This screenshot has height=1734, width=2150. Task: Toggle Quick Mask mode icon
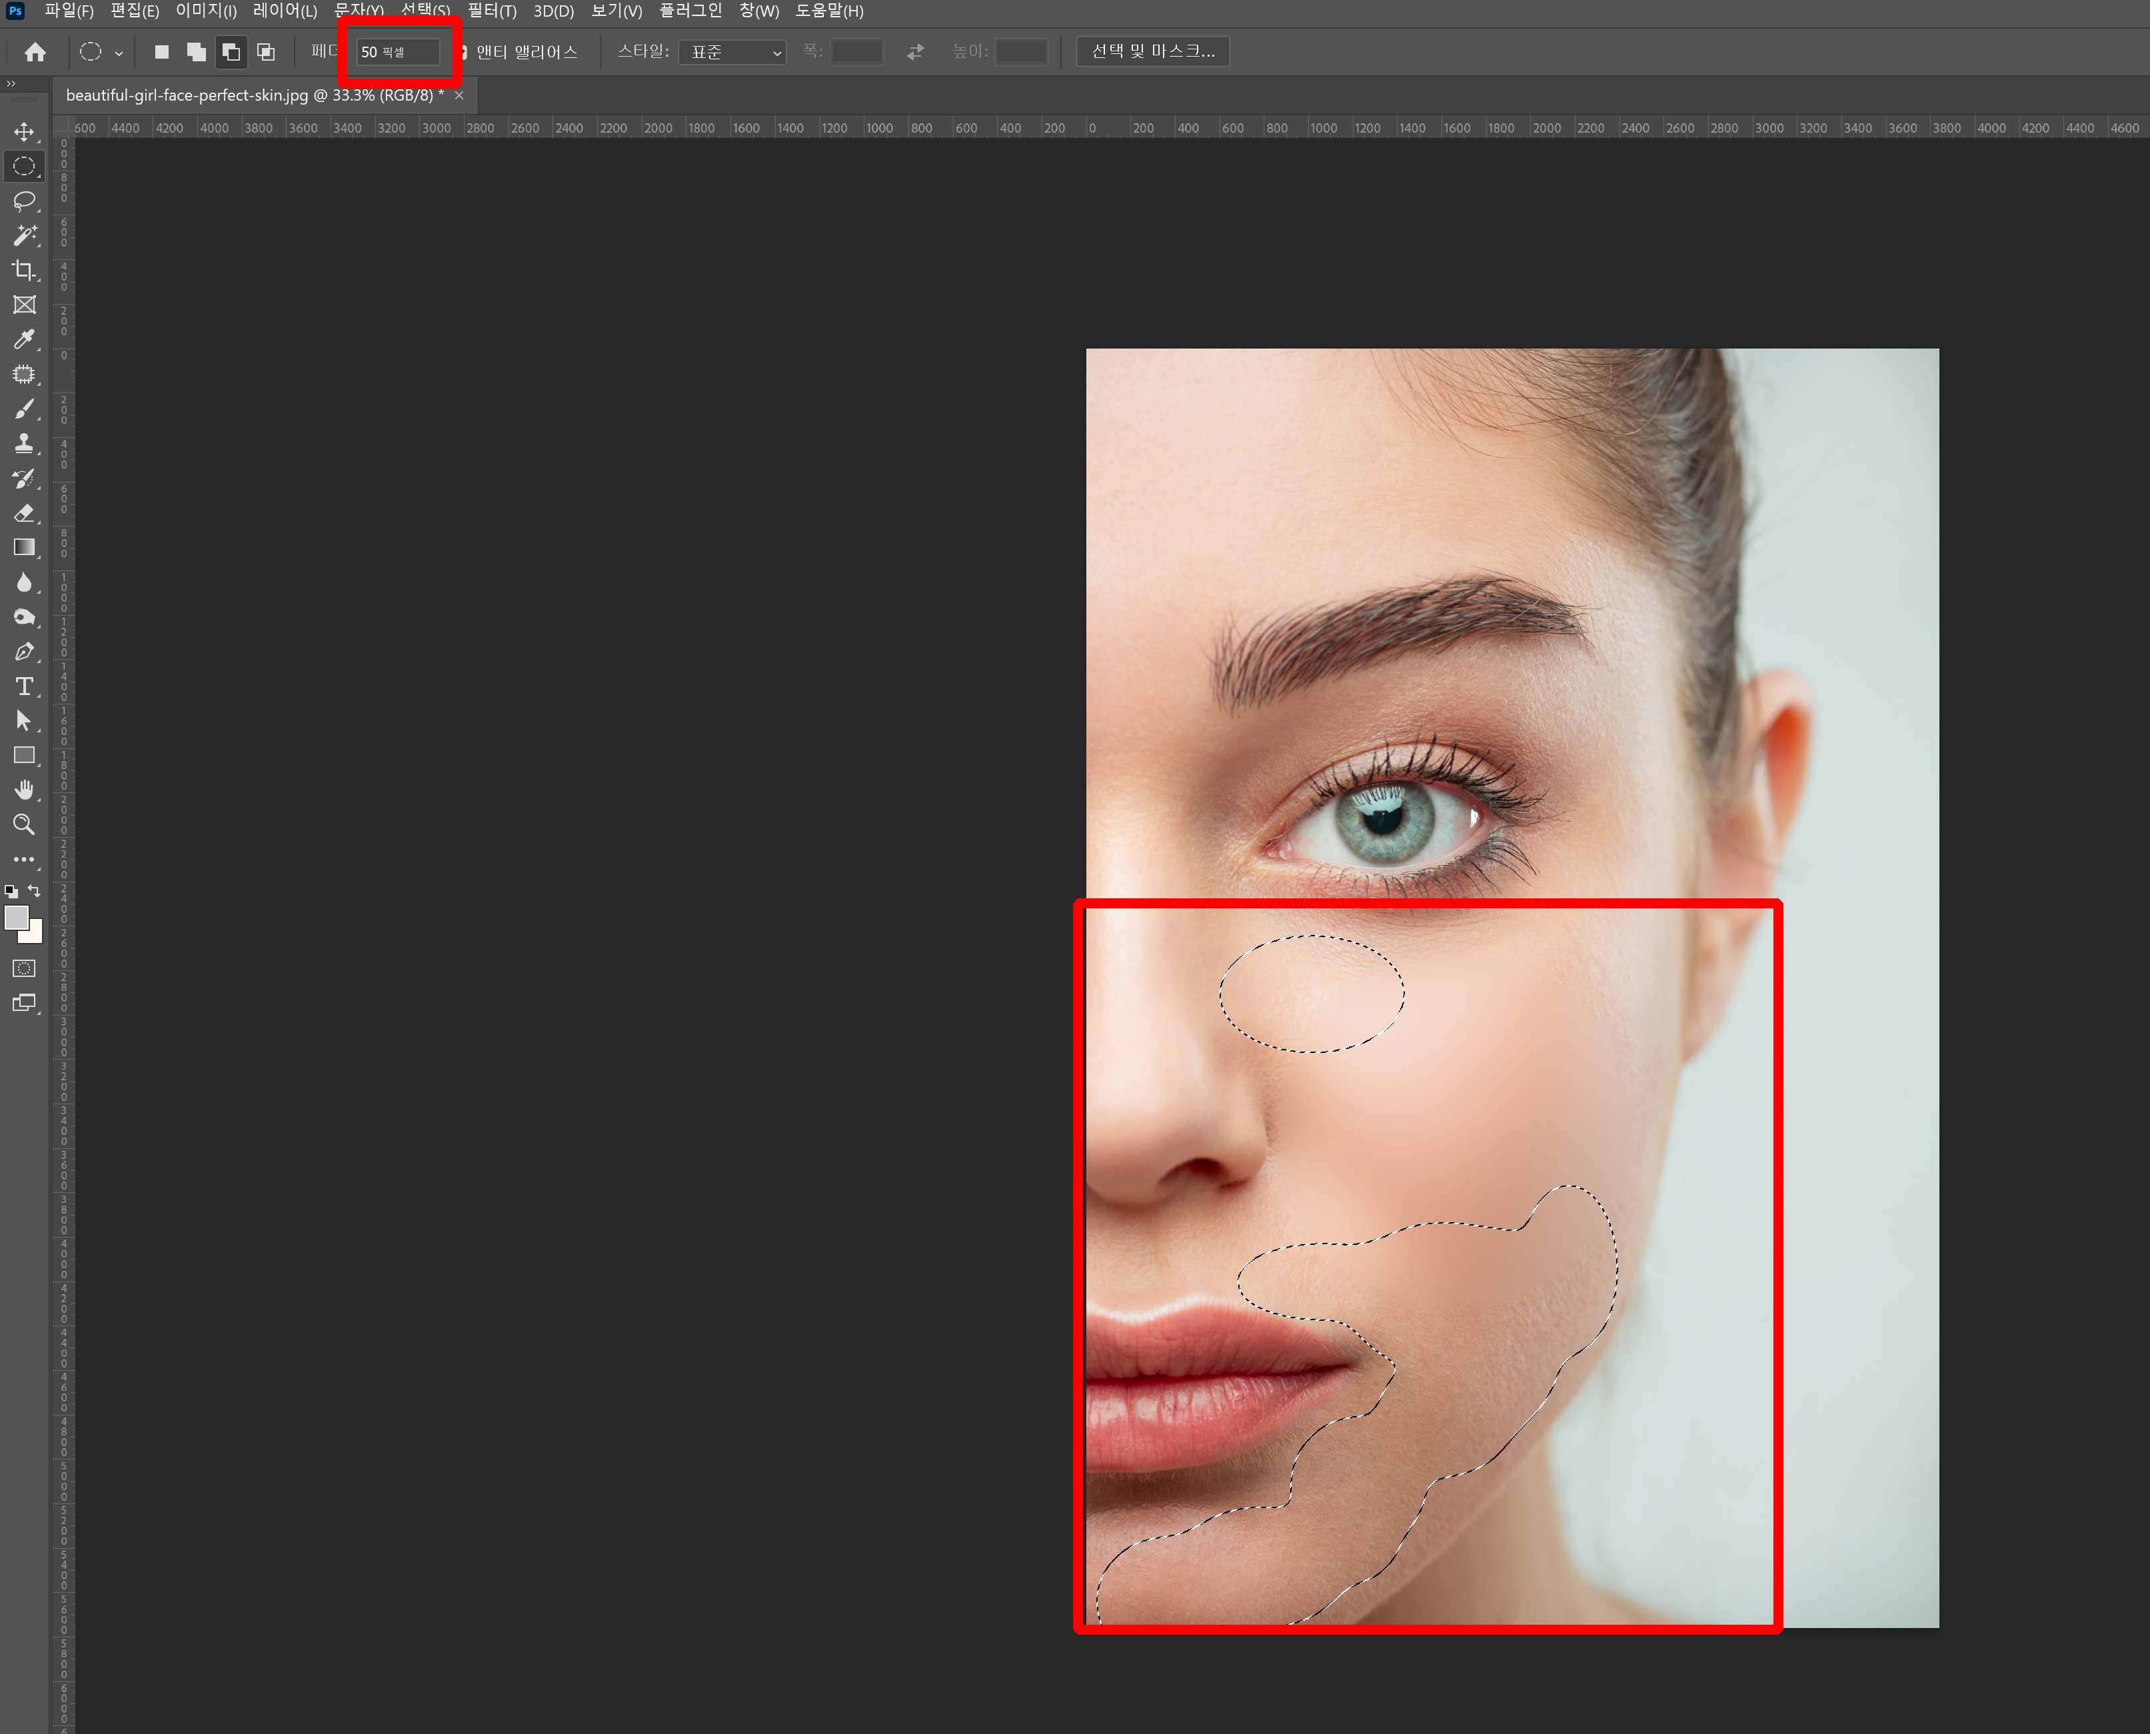click(x=24, y=968)
